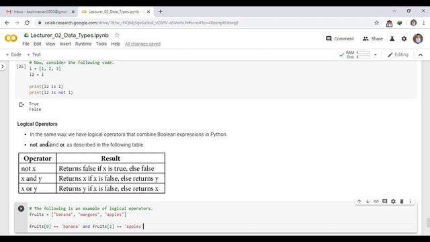The image size is (430, 242).
Task: Click the red extension icon in toolbar
Action: pos(389,24)
